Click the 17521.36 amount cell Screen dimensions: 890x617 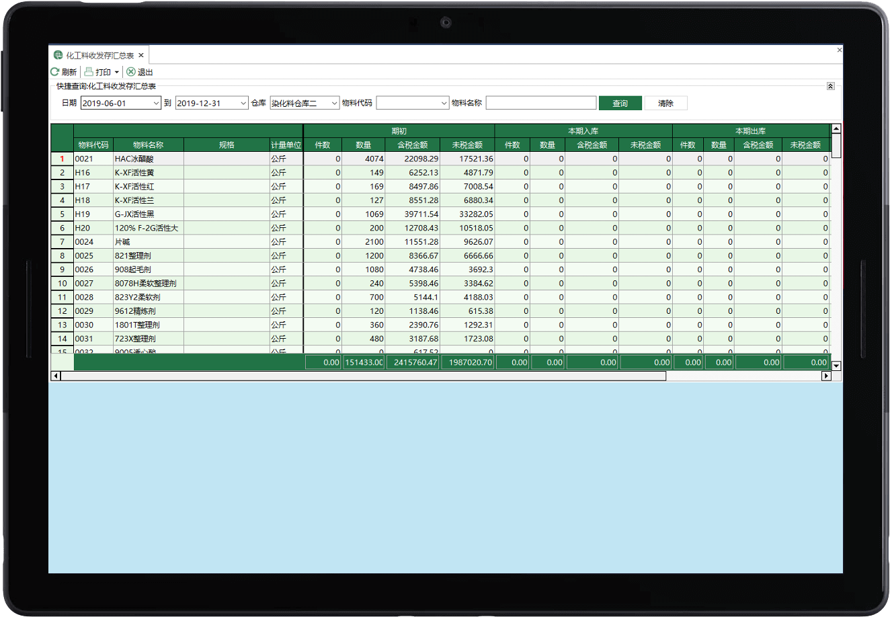[467, 159]
